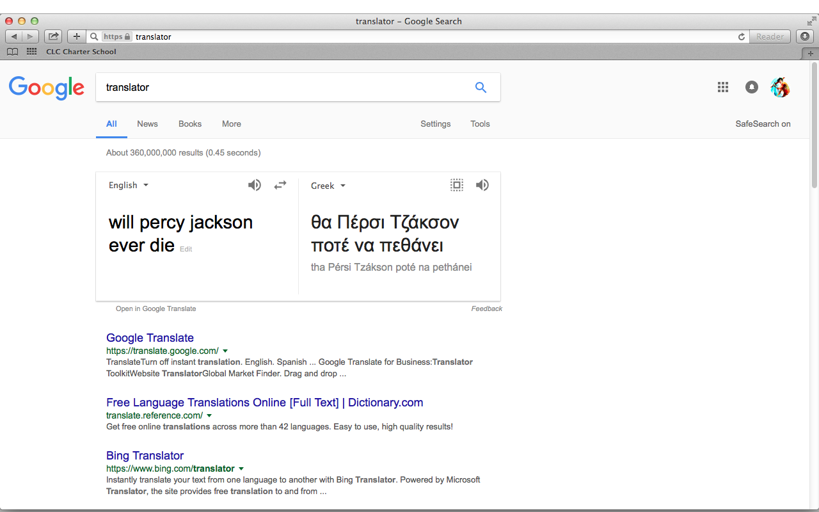Go forward in Safari
This screenshot has width=819, height=512.
[31, 36]
